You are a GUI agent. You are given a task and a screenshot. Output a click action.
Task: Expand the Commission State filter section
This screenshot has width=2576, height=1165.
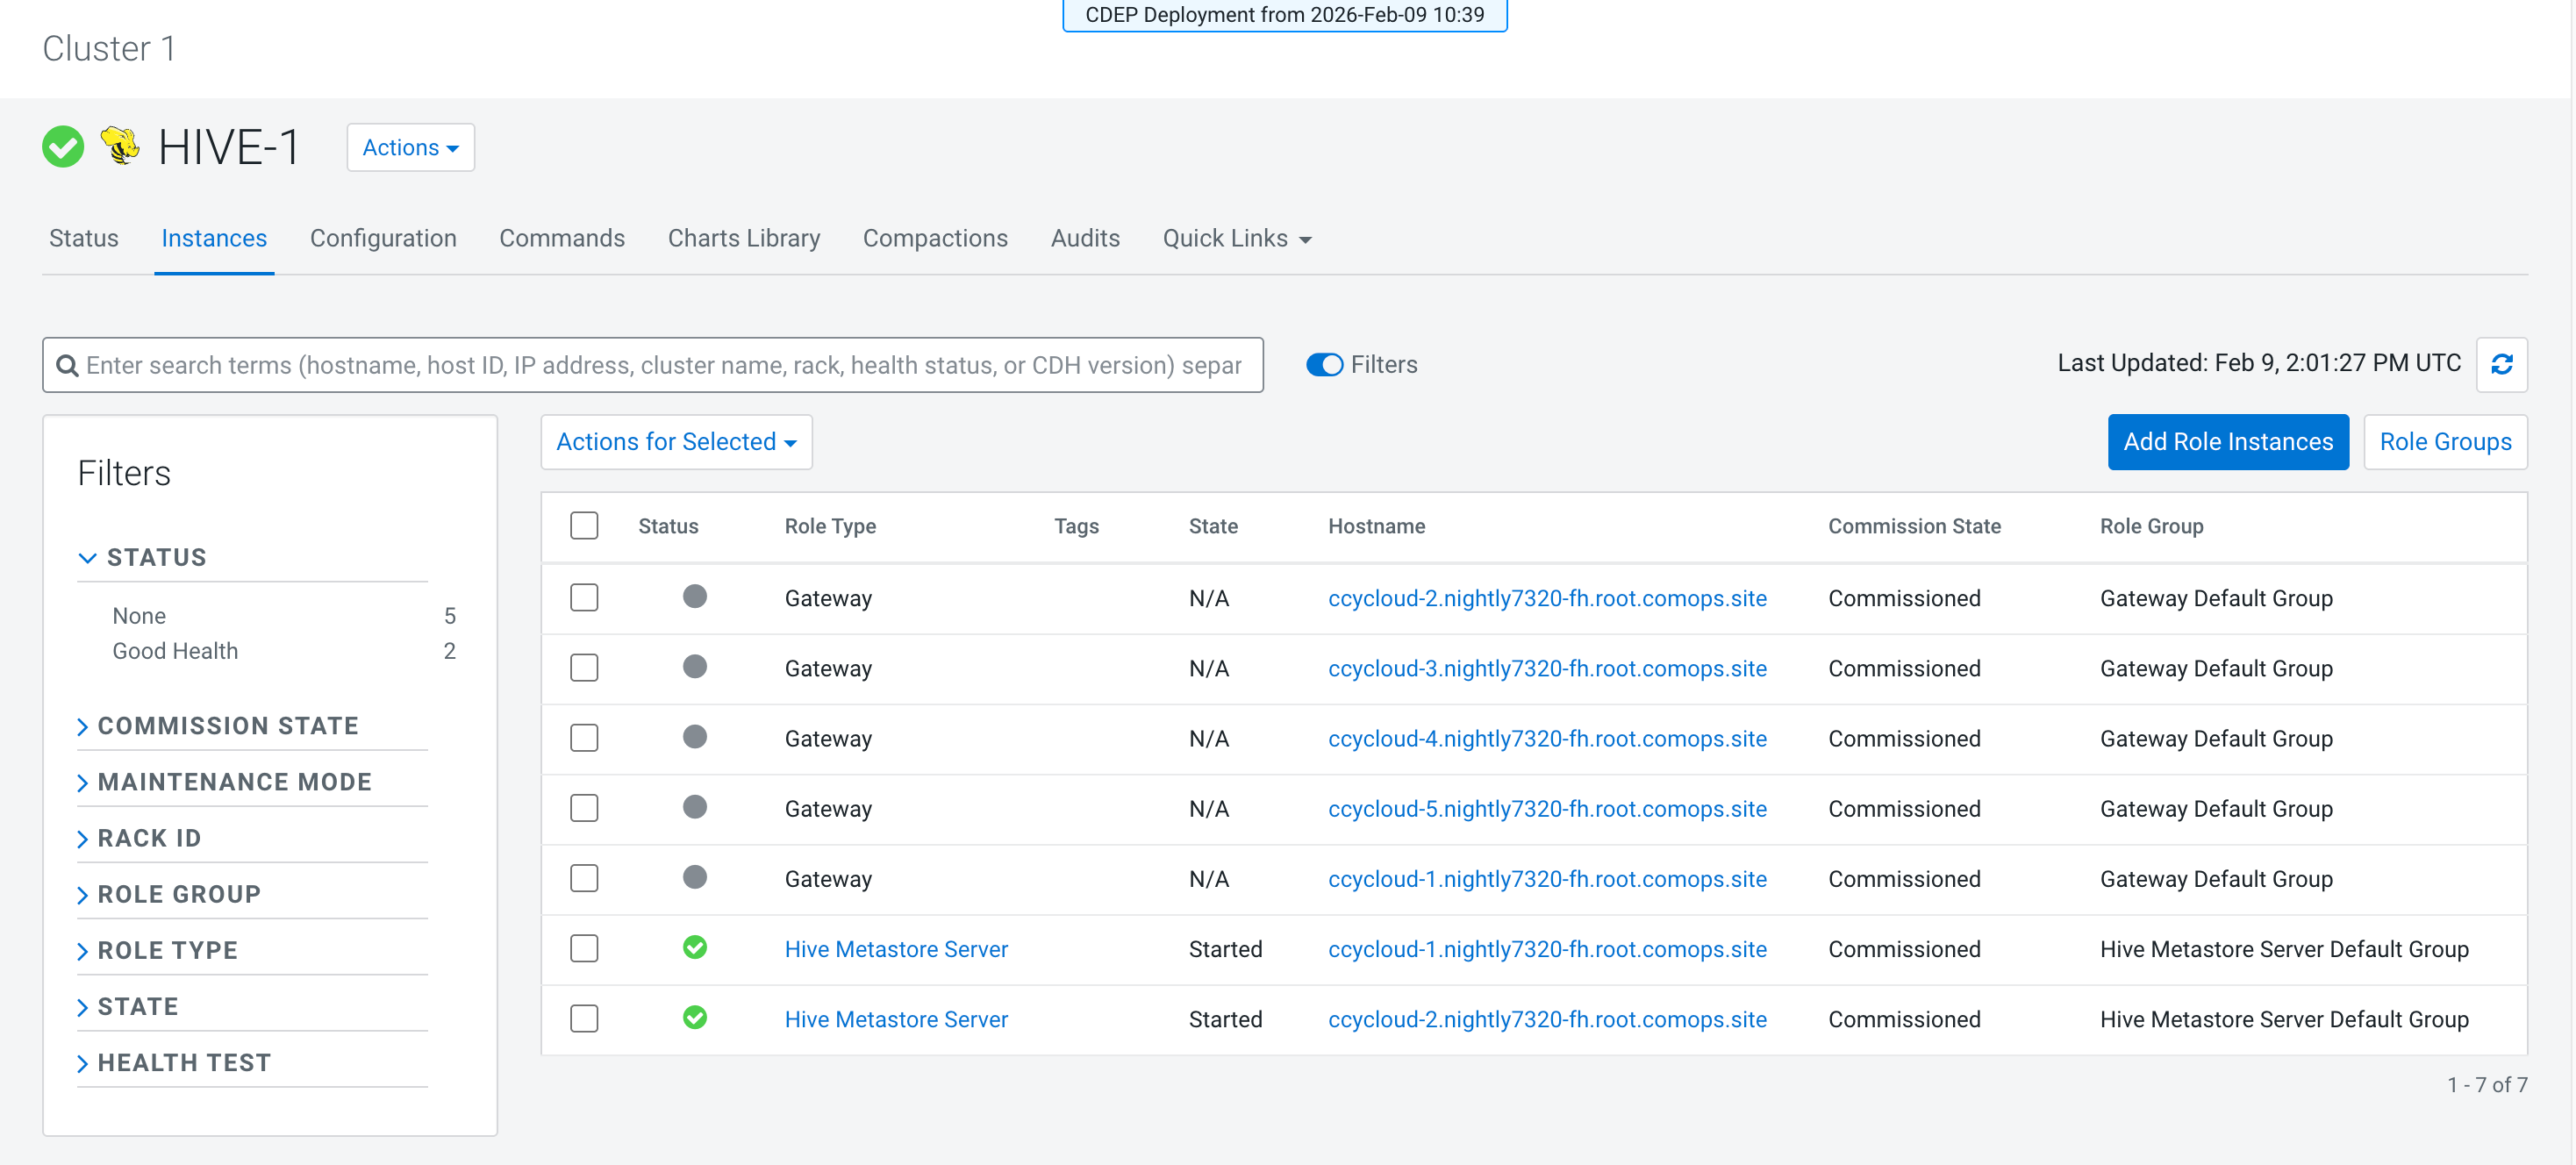228,726
